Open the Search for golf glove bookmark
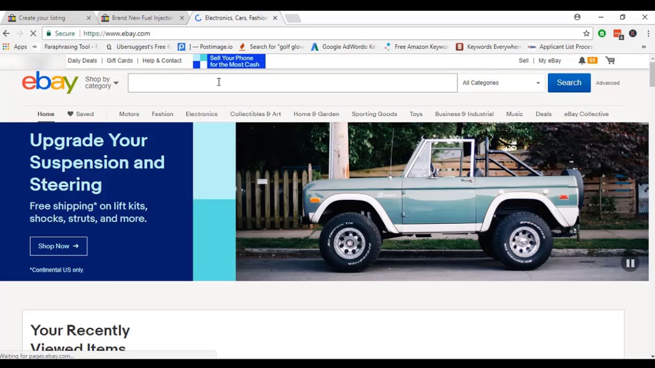Image resolution: width=655 pixels, height=368 pixels. pos(272,47)
